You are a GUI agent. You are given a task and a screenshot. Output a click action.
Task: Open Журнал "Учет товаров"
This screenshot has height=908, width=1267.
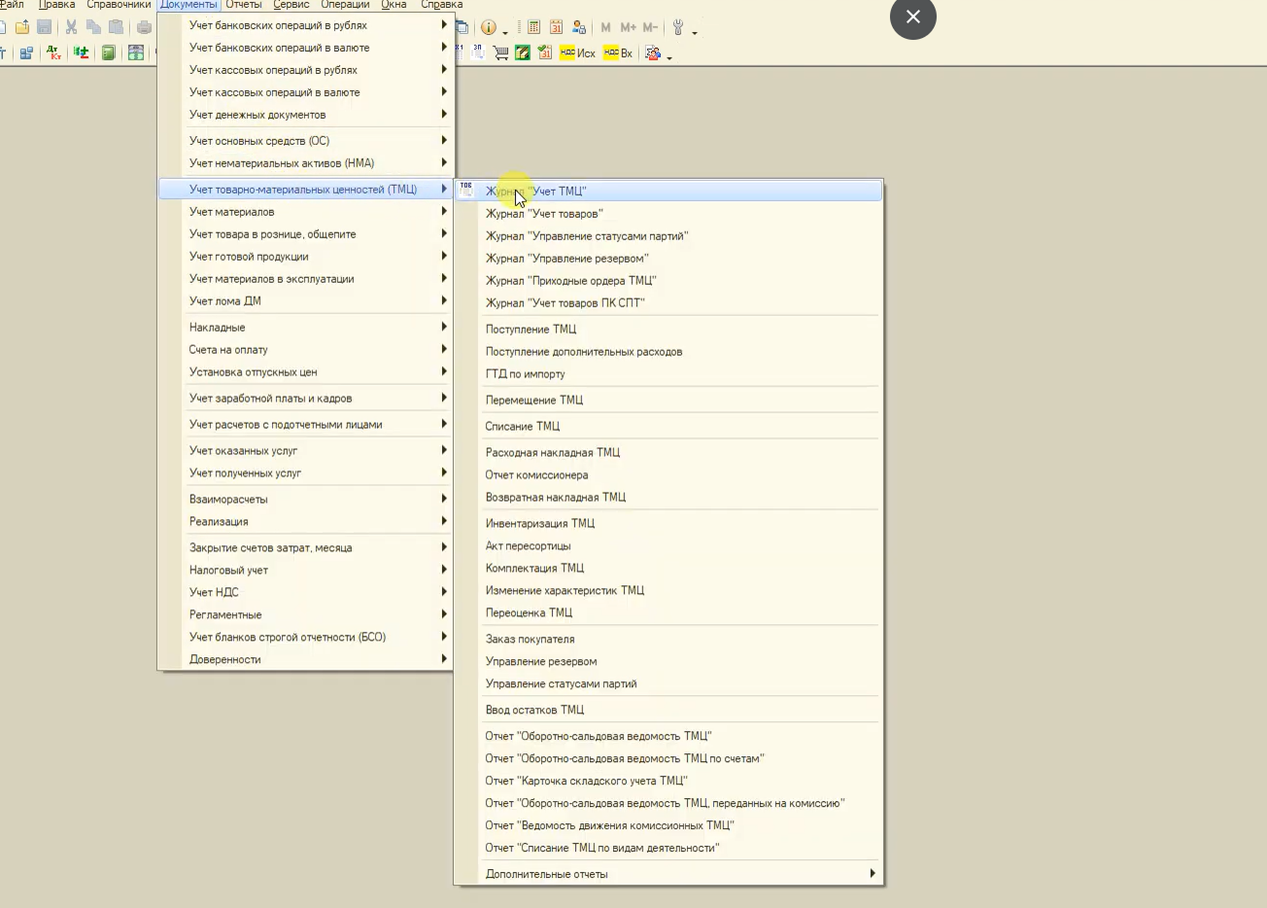click(668, 214)
